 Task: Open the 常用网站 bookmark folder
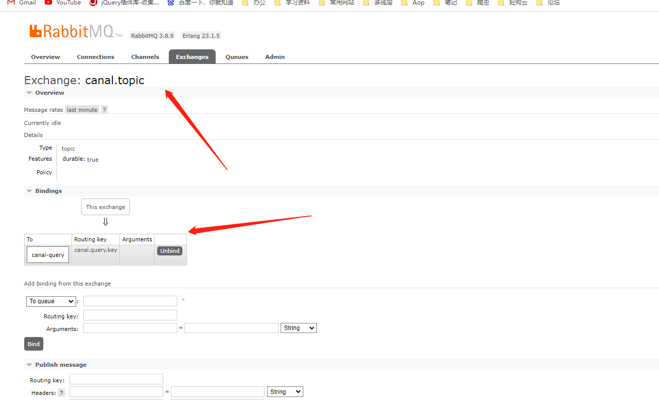click(x=336, y=3)
